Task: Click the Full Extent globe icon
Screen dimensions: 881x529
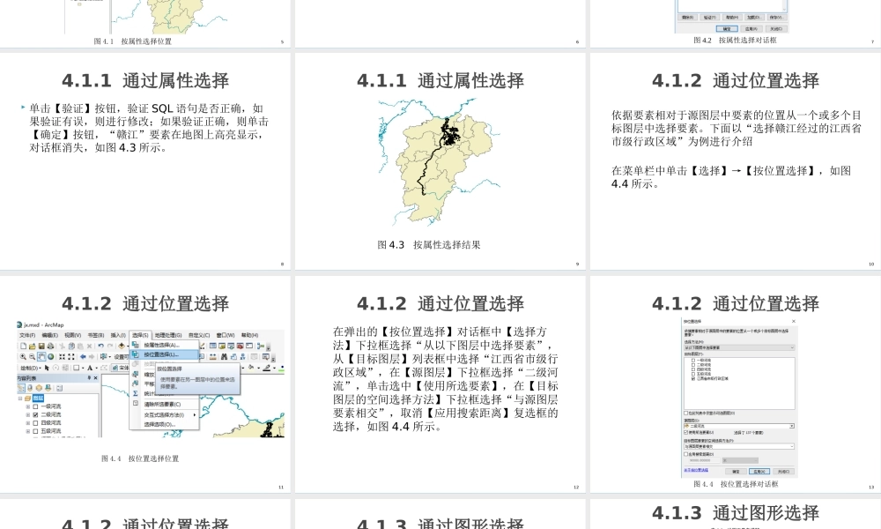Action: (49, 356)
